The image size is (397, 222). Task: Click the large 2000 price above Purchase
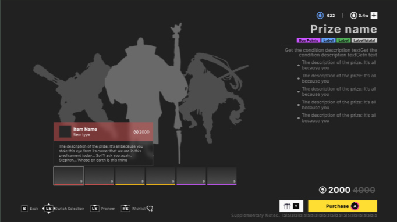[x=339, y=190]
